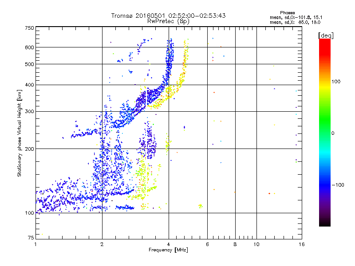Viewport: 355px width, 266px height.
Task: Click the red echo point near 11.5 MHz, 120 km
Action: (x=269, y=193)
